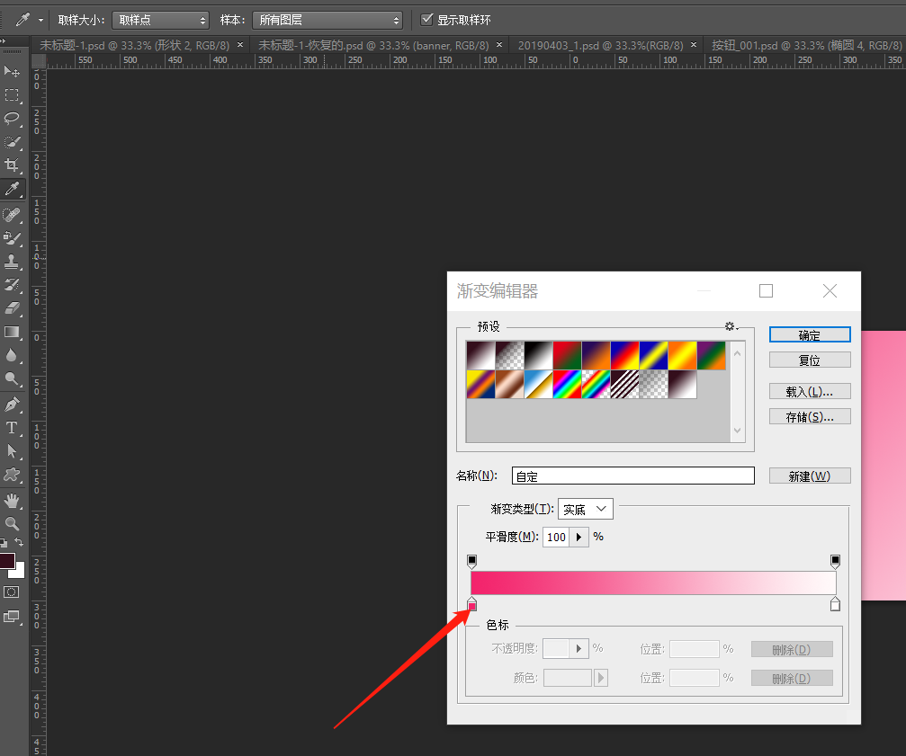
Task: Select the right opacity stop
Action: coord(835,562)
